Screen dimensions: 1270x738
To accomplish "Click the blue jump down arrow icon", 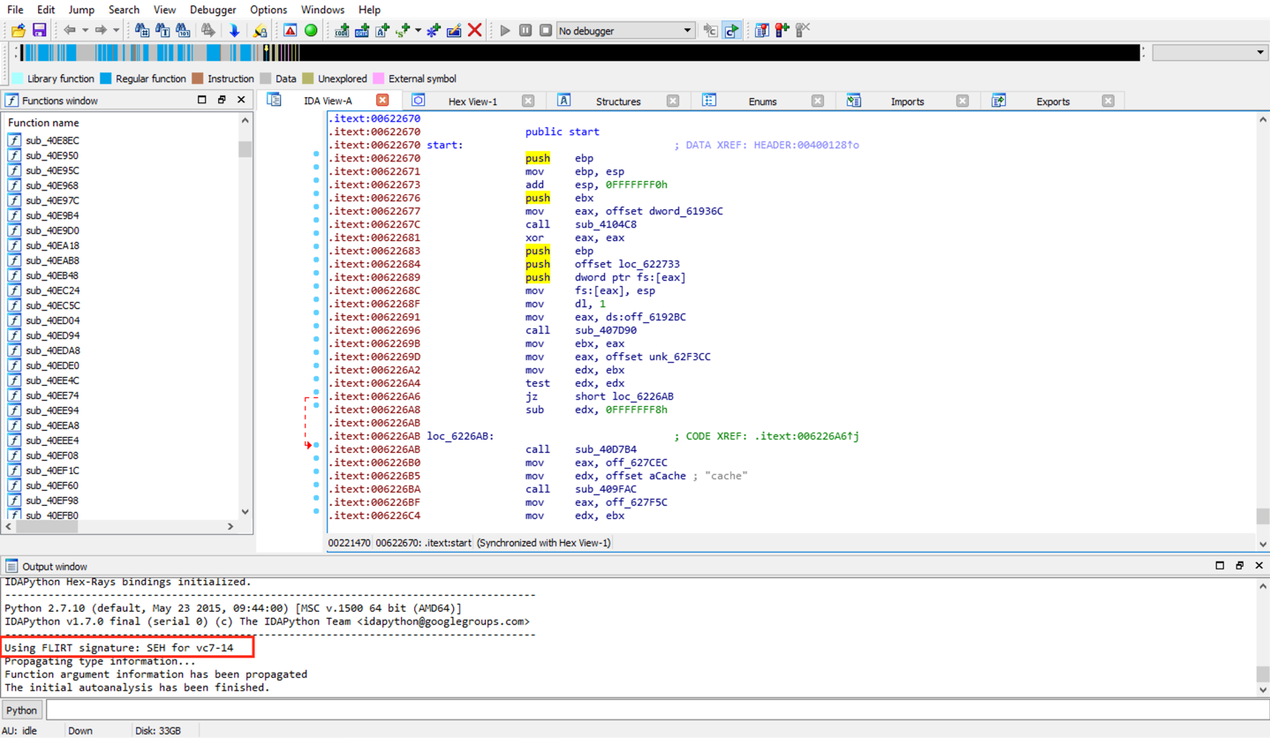I will pos(234,31).
